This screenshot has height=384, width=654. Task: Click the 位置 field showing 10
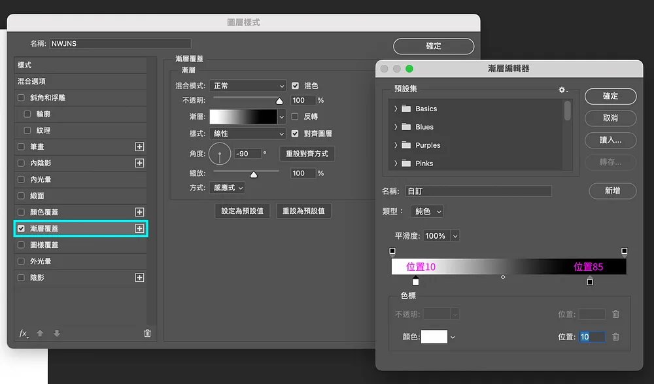click(593, 337)
